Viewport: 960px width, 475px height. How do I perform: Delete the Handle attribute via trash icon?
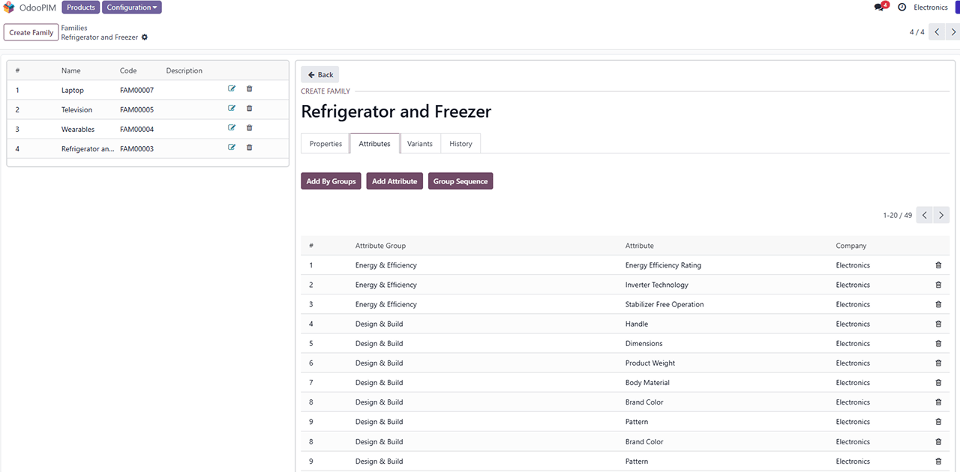[938, 324]
